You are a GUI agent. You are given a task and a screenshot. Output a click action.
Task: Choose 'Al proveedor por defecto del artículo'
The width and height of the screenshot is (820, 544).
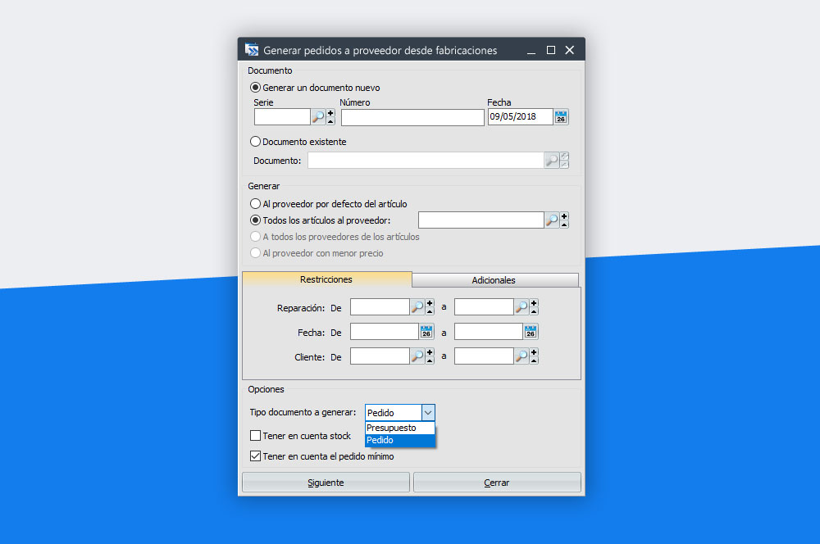click(x=256, y=204)
